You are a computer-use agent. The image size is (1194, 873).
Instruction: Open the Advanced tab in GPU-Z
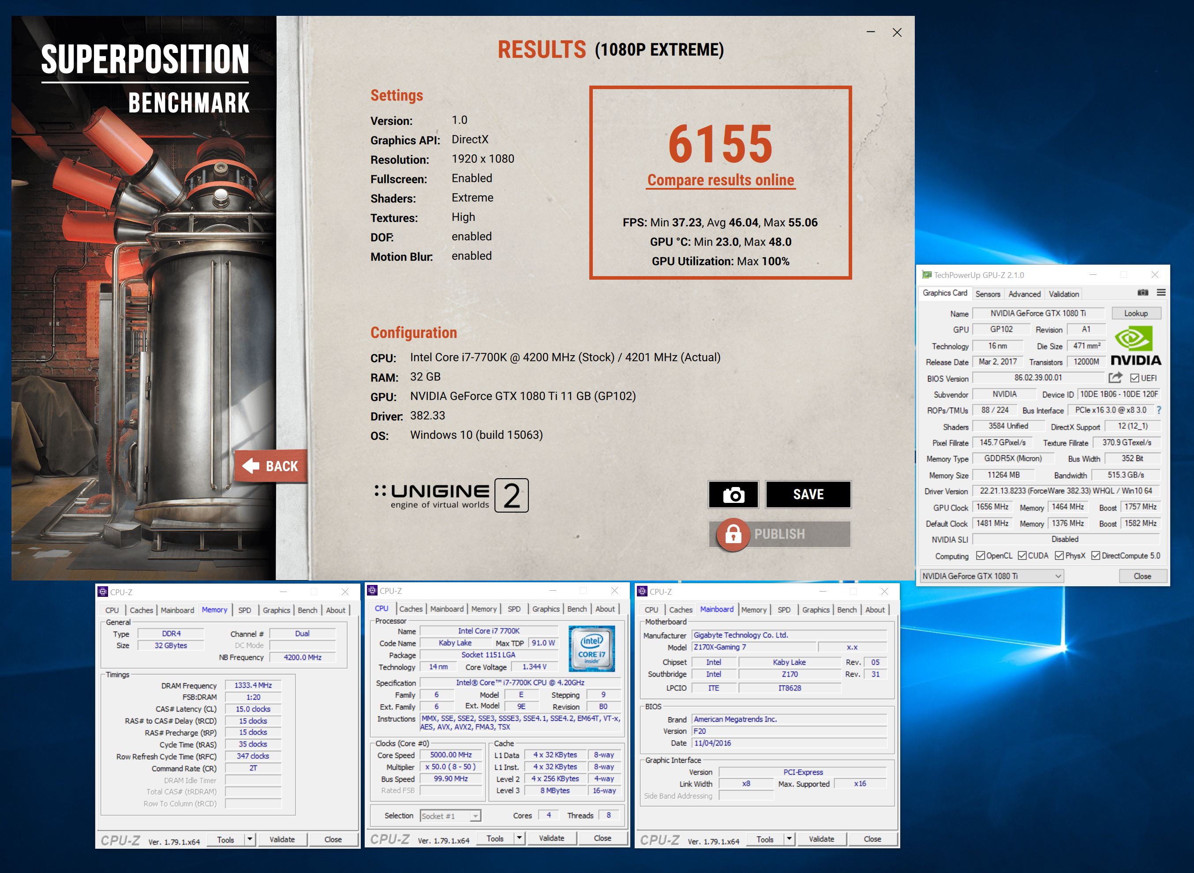point(1024,294)
